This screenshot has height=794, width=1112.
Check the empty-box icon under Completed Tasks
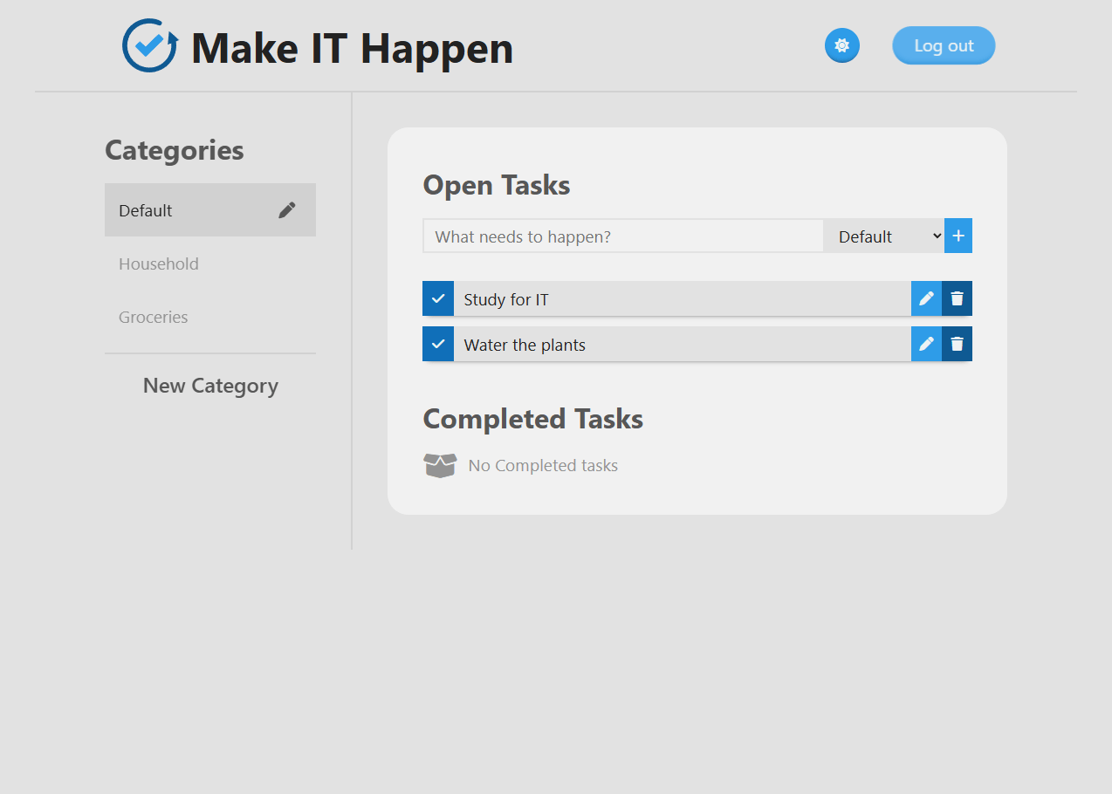pos(441,465)
